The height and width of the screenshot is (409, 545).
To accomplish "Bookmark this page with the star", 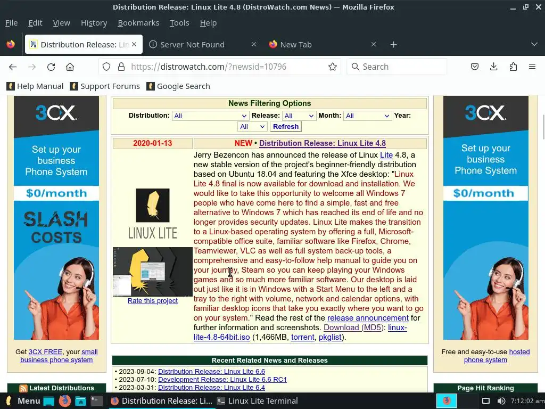I will click(x=333, y=67).
